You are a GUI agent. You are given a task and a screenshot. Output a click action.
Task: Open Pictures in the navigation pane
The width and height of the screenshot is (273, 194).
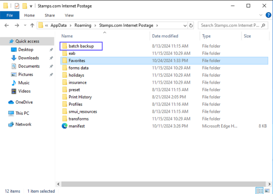click(x=26, y=74)
